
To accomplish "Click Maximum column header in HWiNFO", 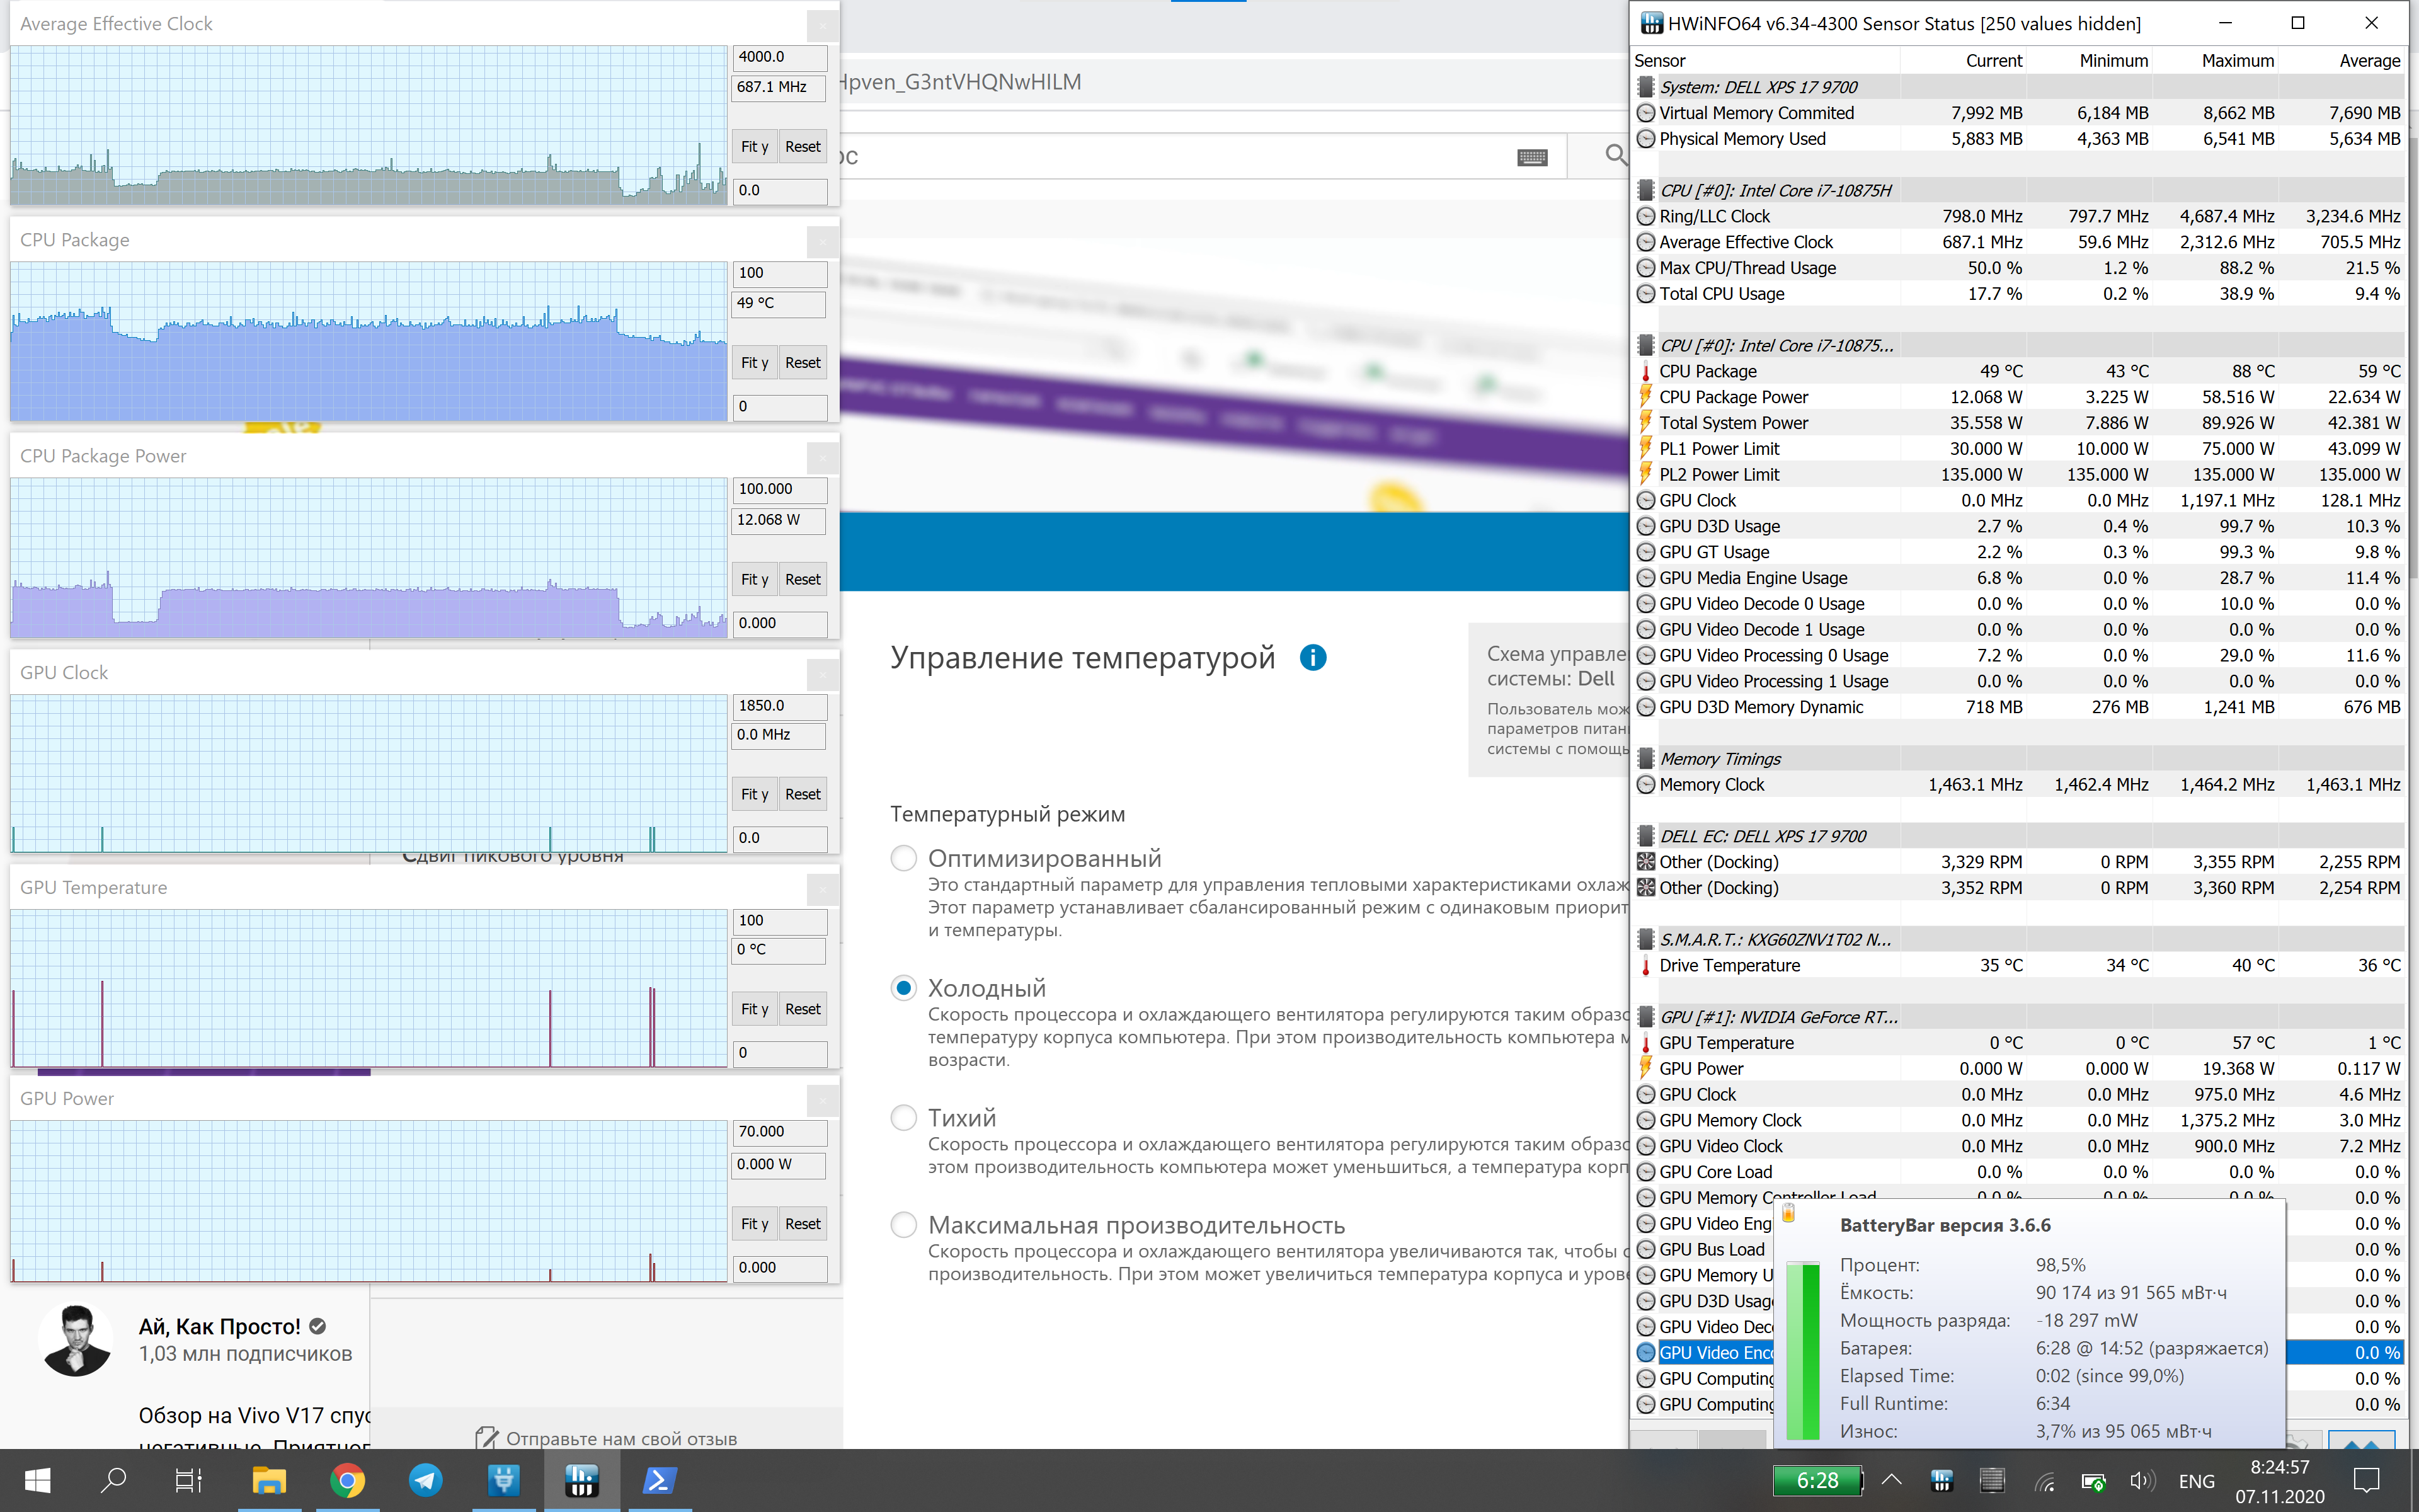I will [x=2237, y=61].
